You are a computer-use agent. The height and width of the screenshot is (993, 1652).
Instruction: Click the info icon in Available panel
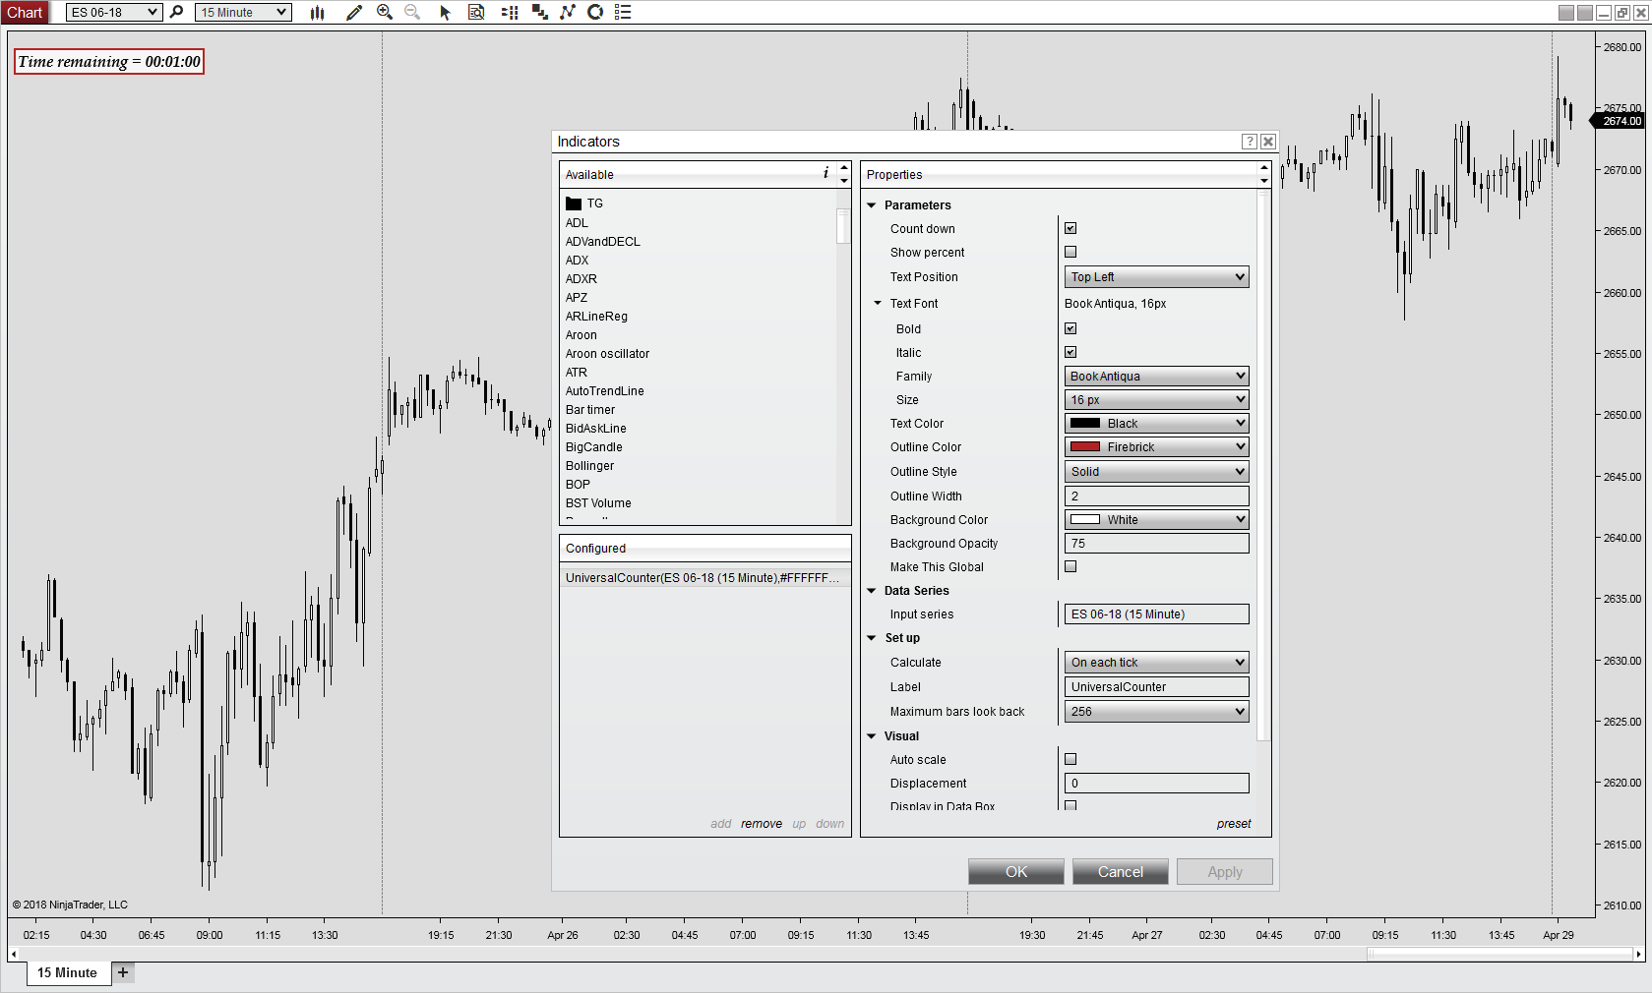click(826, 173)
